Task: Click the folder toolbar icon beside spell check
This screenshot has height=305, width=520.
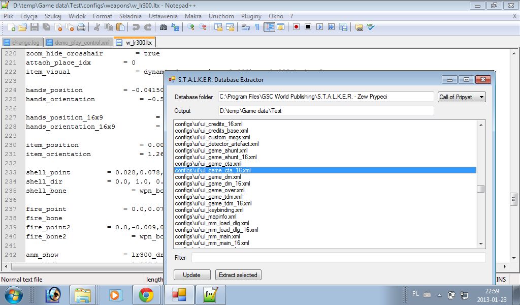Action: [x=359, y=27]
